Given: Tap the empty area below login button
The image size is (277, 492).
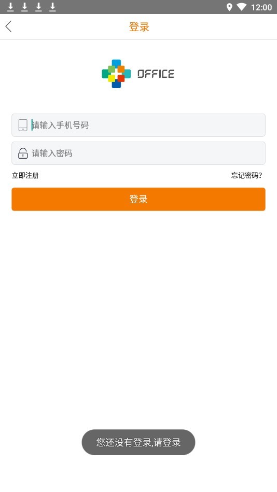Looking at the screenshot, I should (x=138, y=314).
